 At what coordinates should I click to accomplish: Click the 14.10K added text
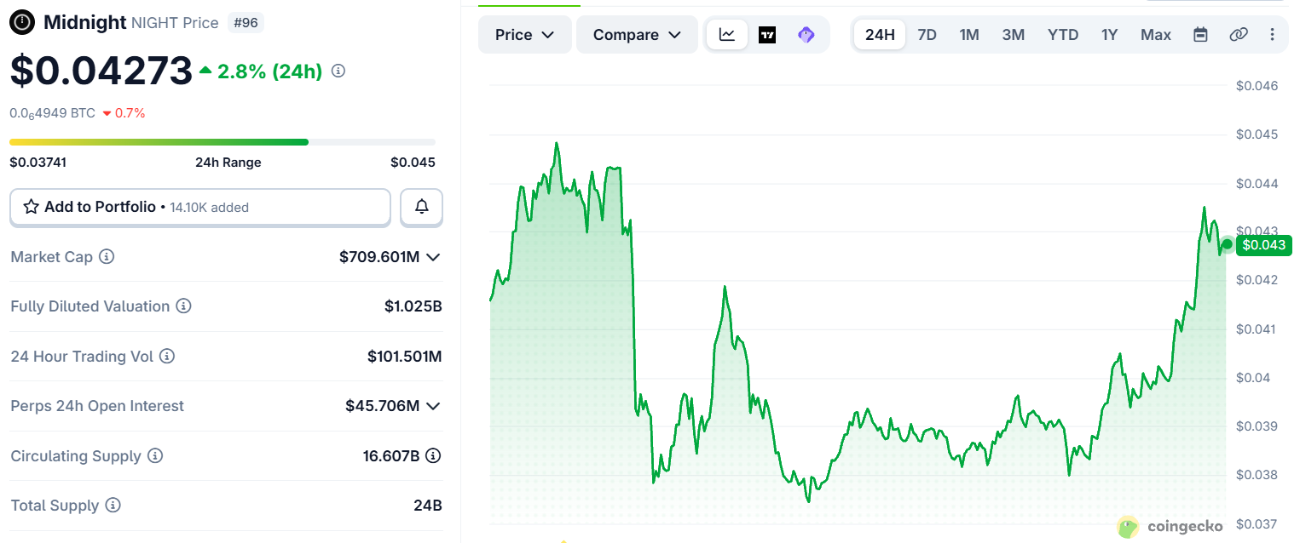click(210, 207)
